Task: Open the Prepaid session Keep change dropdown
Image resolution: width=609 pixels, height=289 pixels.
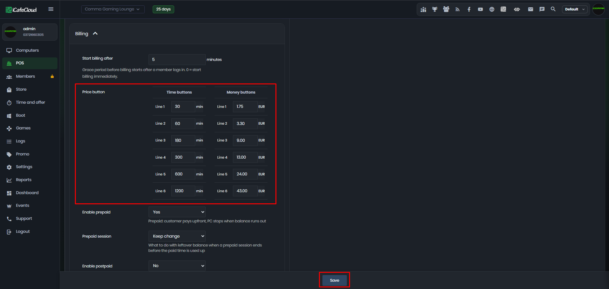Action: (x=177, y=236)
